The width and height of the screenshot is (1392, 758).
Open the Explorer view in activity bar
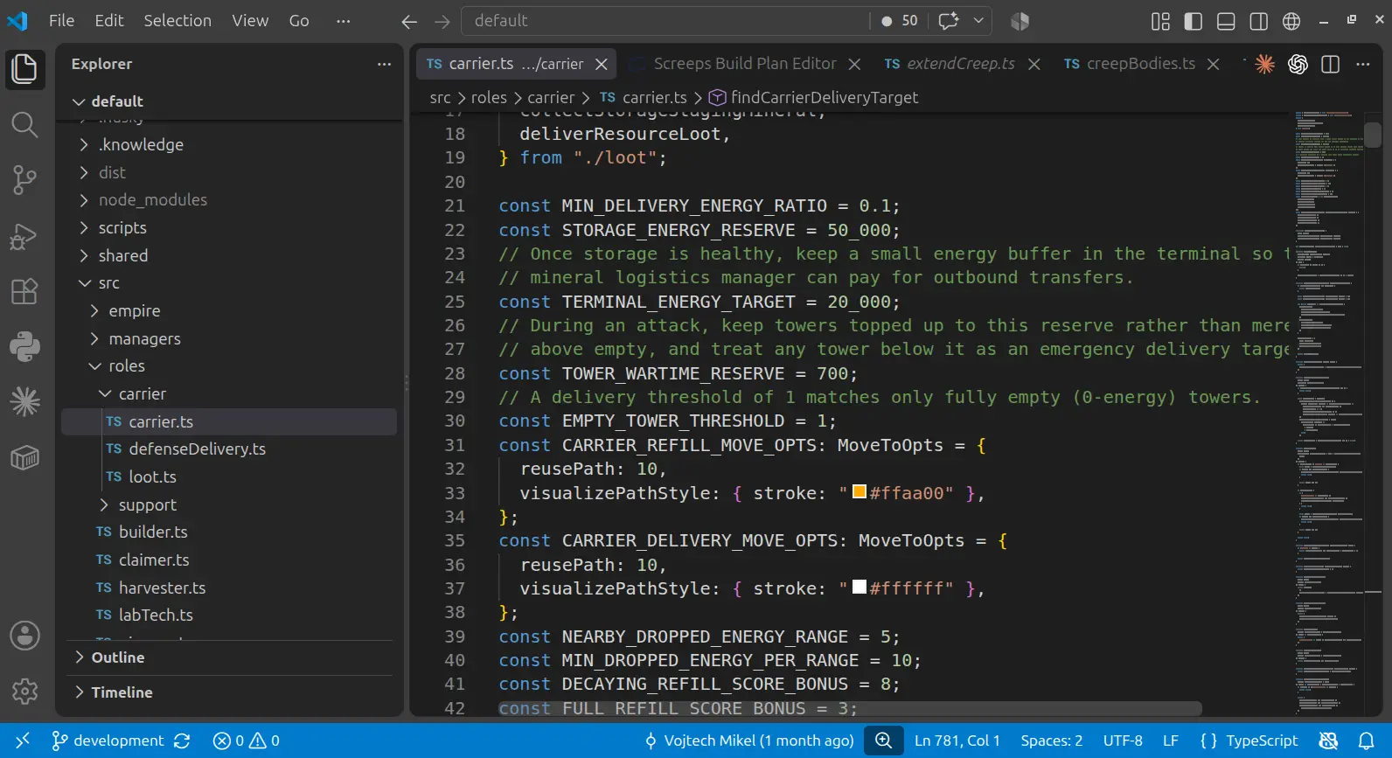point(24,69)
